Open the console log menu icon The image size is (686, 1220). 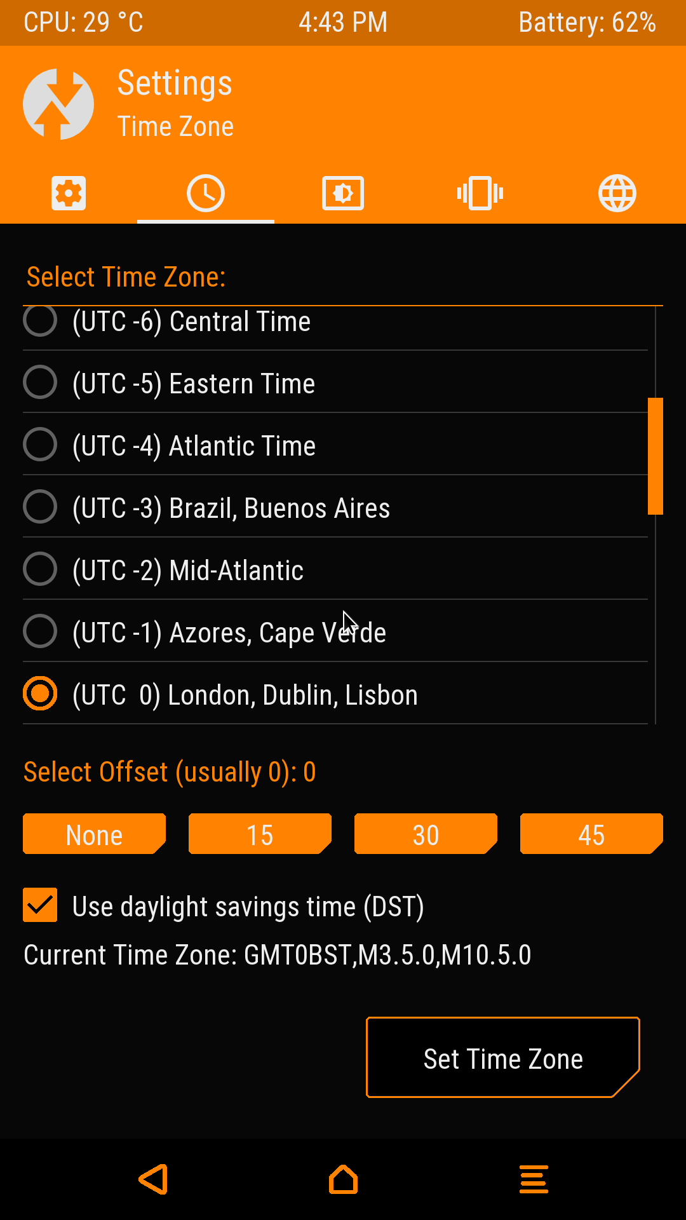coord(534,1179)
